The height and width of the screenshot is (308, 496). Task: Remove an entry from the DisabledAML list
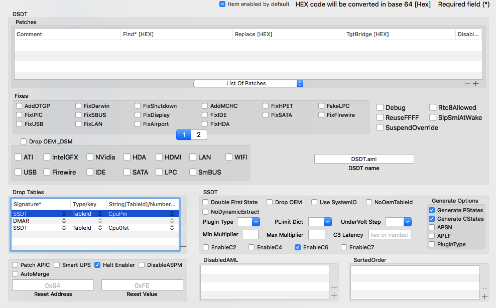point(334,287)
